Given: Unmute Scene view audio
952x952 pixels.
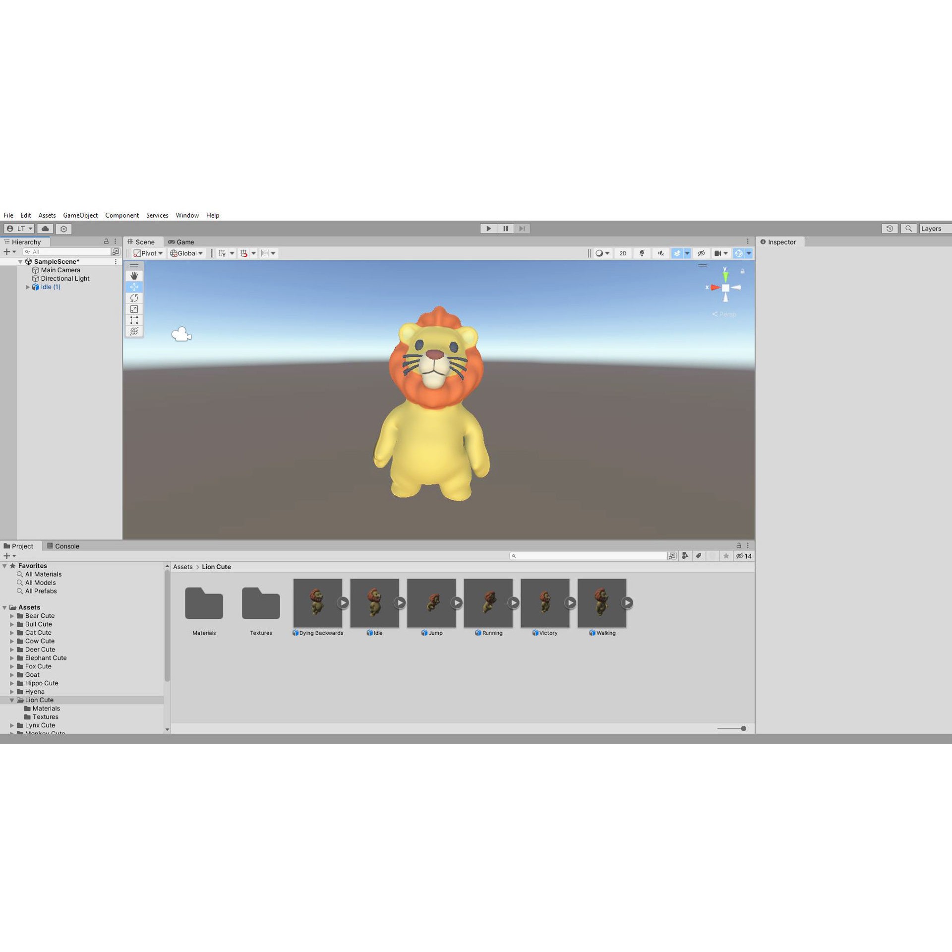Looking at the screenshot, I should (x=661, y=253).
